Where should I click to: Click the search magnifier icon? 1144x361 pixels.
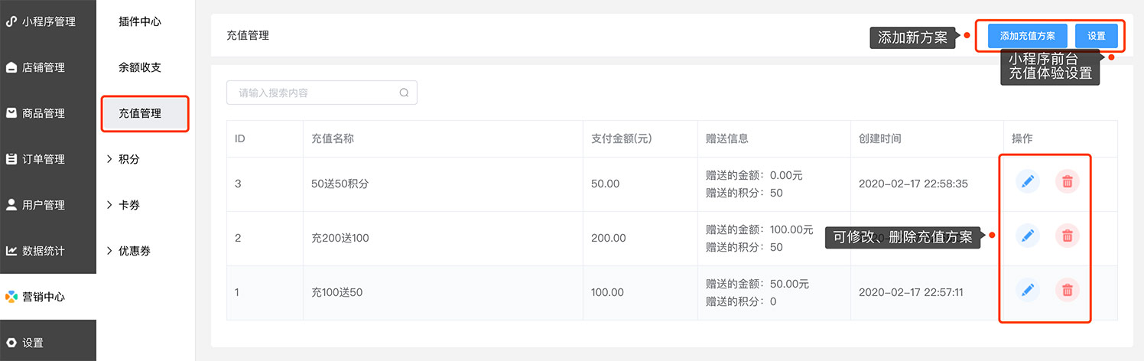pyautogui.click(x=404, y=93)
